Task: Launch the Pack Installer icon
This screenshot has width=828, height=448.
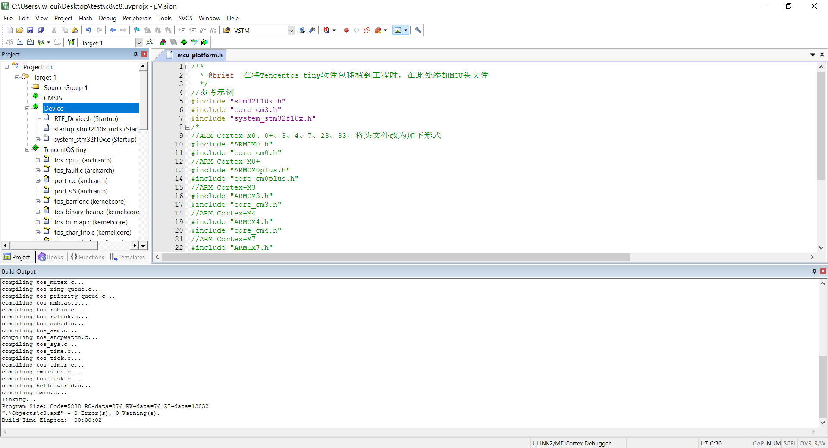Action: (x=205, y=42)
